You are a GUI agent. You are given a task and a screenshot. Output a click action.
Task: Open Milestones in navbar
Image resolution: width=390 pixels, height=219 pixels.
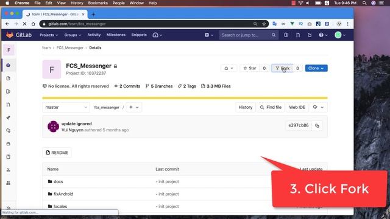(116, 35)
